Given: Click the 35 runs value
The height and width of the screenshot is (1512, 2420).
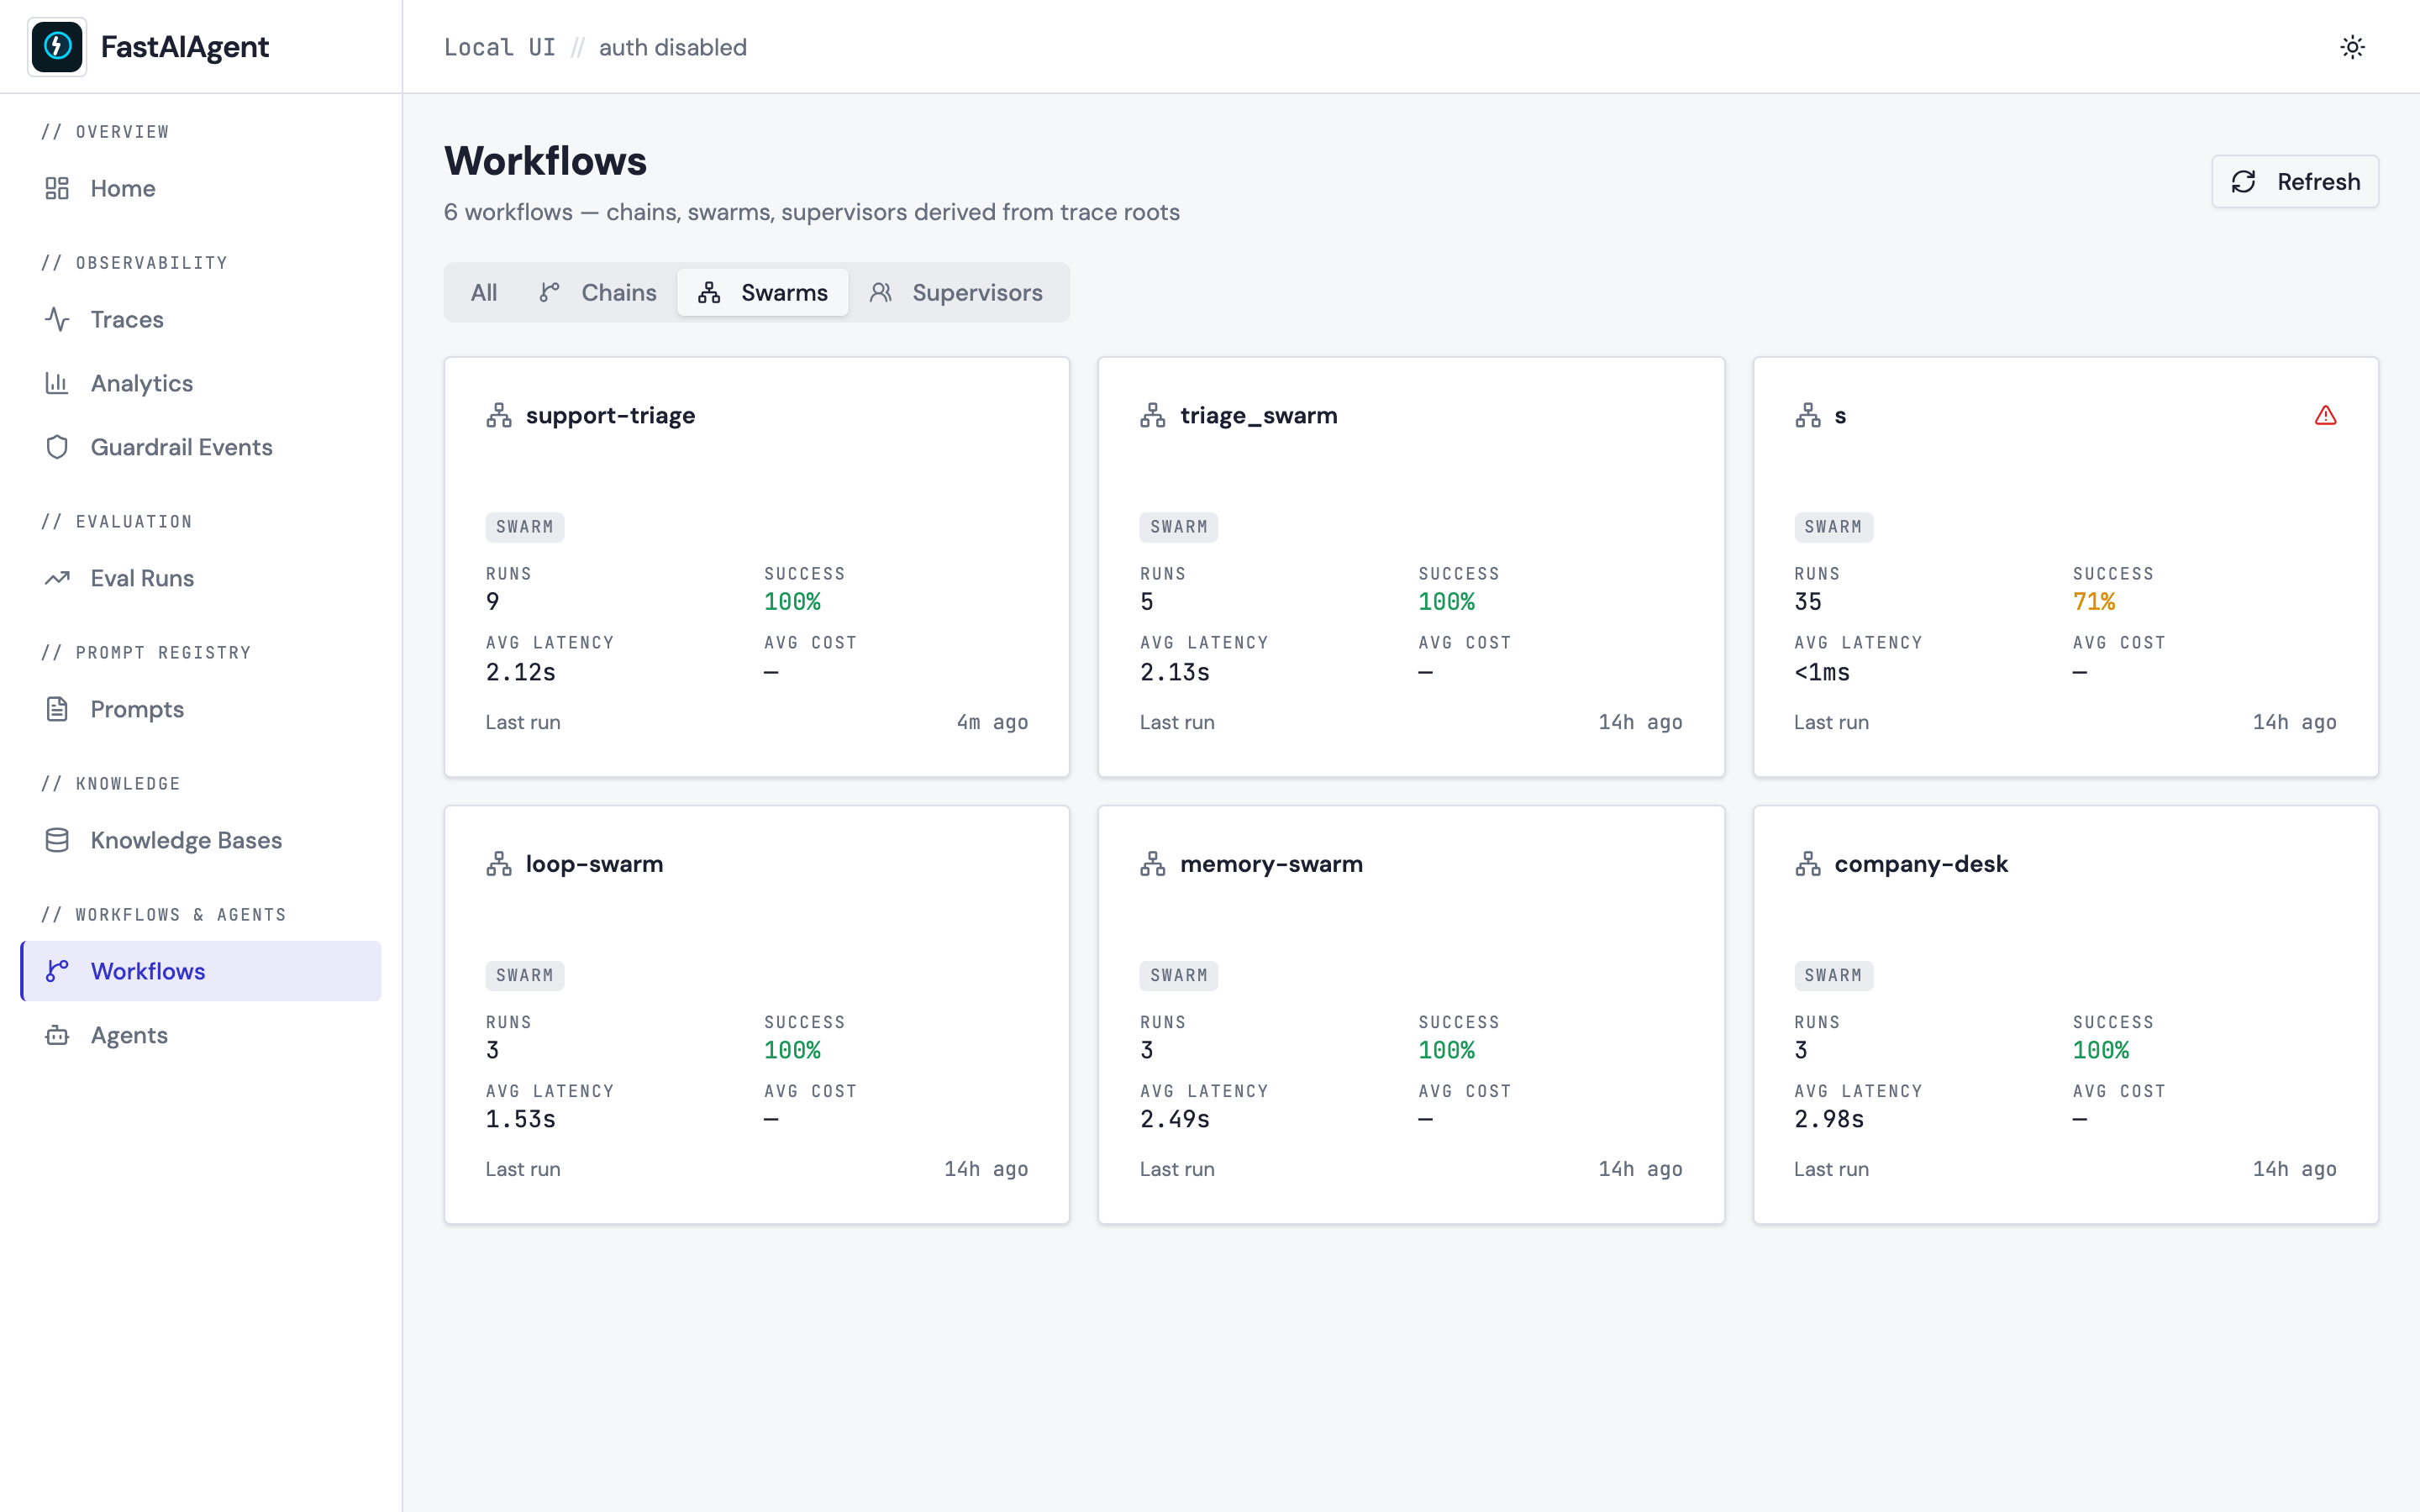Looking at the screenshot, I should click(1808, 601).
